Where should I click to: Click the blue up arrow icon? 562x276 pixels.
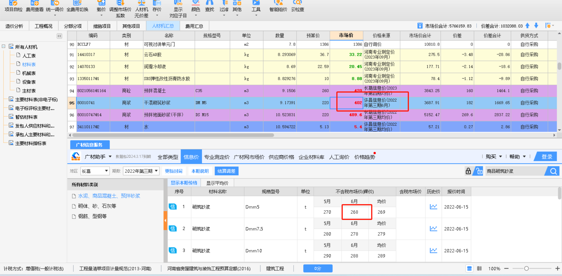coord(527,26)
